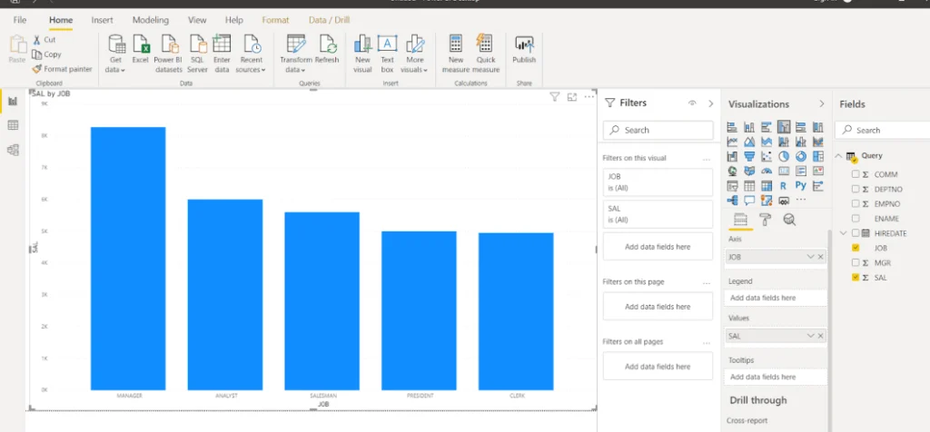Insert the Python (Py) visual
This screenshot has width=930, height=432.
click(801, 186)
